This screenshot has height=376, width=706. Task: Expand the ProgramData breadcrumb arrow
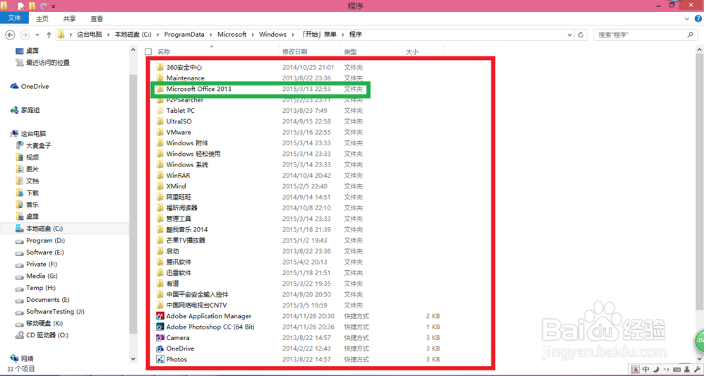point(210,35)
